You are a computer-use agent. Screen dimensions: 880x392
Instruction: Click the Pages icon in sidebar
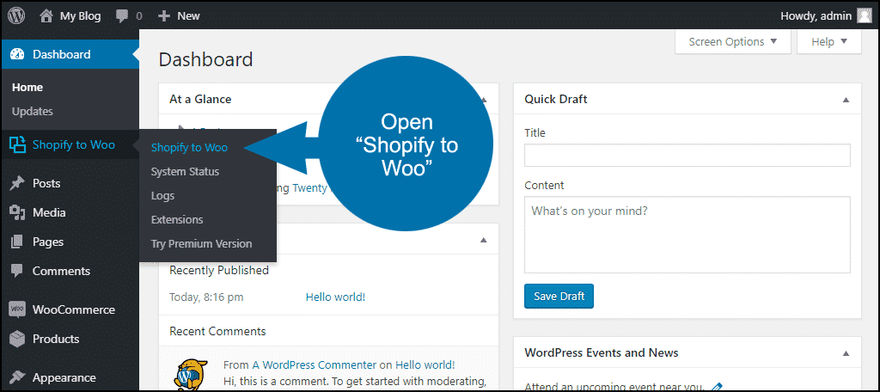pos(17,242)
